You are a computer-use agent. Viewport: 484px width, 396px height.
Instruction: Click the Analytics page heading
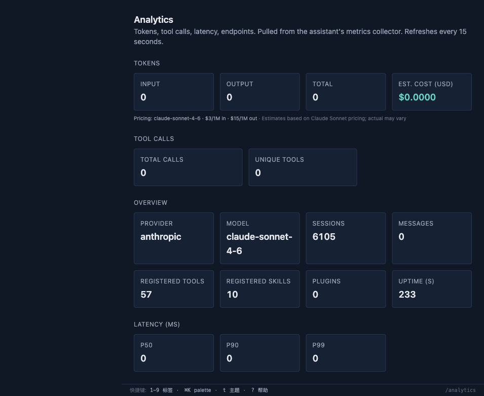[154, 20]
